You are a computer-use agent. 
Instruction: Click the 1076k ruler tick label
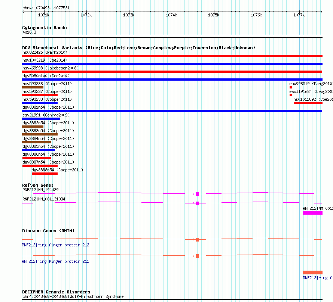[x=256, y=15]
